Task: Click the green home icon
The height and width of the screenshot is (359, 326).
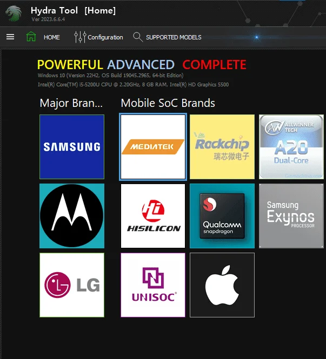Action: click(31, 36)
